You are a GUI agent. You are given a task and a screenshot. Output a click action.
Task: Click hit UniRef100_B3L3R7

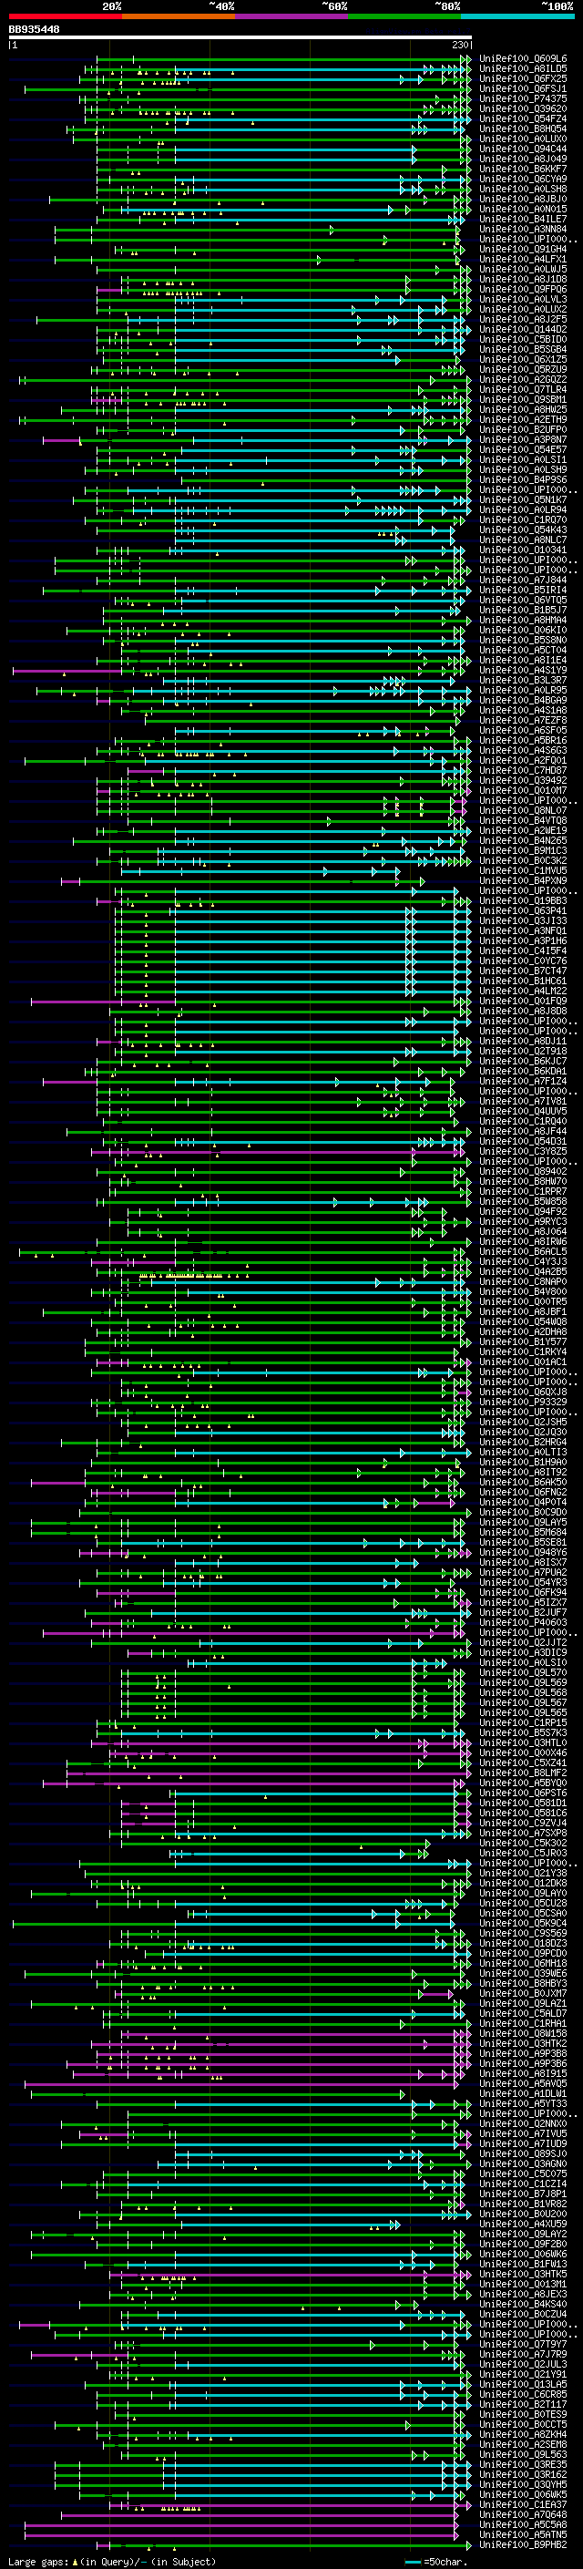[523, 680]
